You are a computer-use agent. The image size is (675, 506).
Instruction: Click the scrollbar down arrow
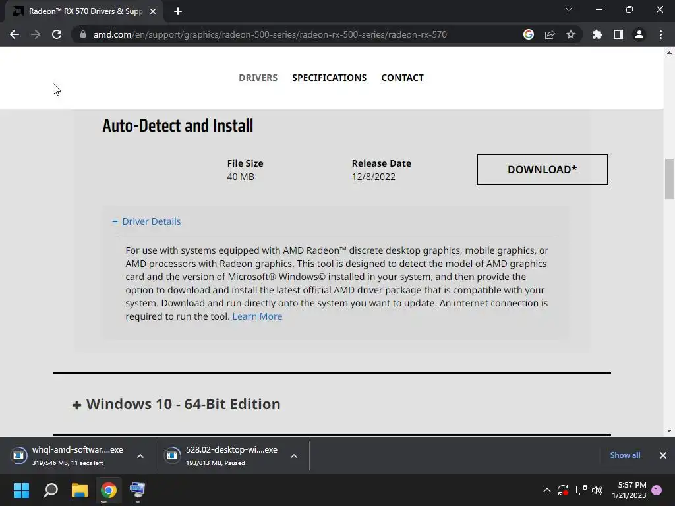tap(669, 430)
